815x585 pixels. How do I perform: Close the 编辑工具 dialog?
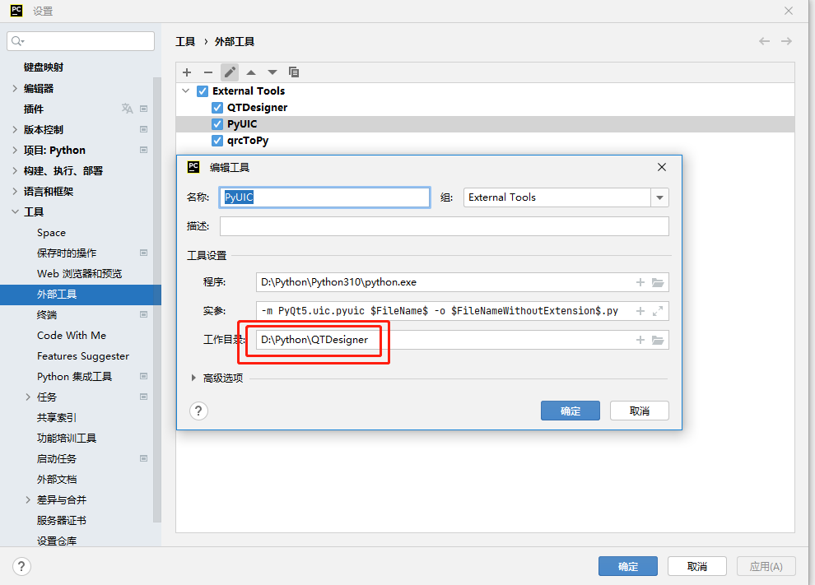click(x=662, y=167)
